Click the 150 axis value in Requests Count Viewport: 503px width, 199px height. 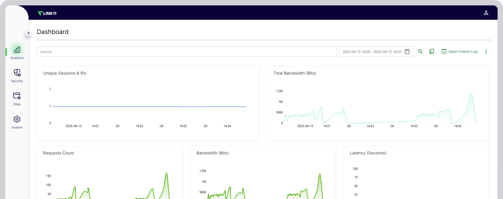[48, 176]
